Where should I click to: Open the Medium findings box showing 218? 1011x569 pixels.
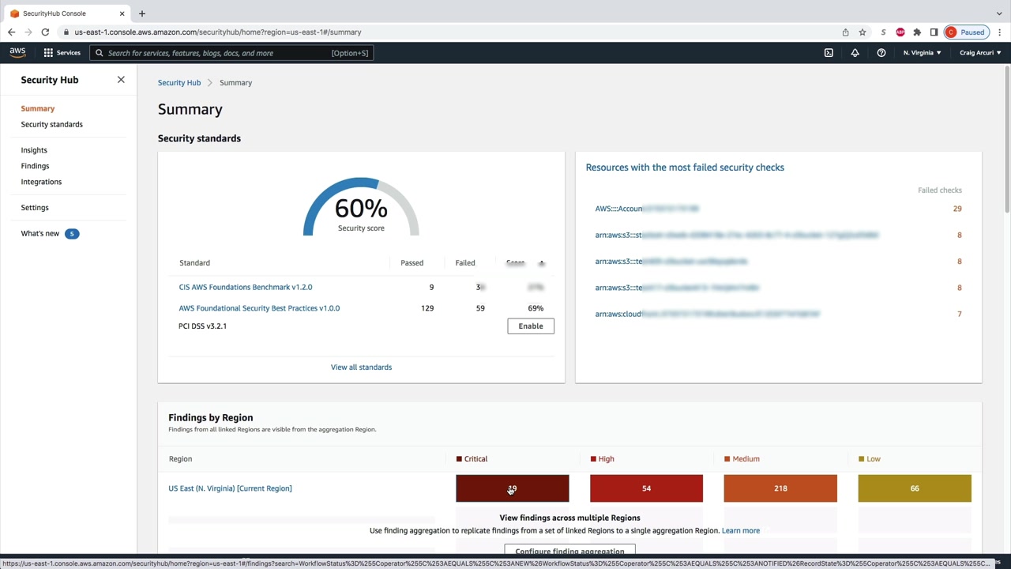pyautogui.click(x=780, y=488)
